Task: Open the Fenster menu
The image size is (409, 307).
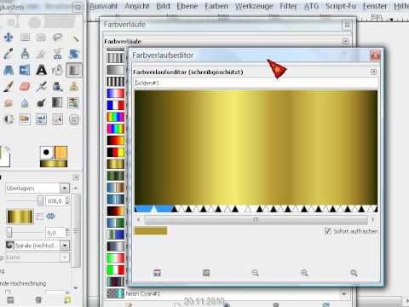Action: coord(375,6)
